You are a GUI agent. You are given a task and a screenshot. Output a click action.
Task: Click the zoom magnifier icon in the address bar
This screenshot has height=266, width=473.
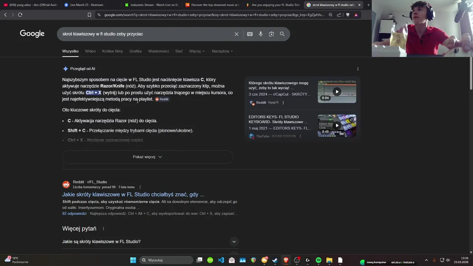tap(330, 15)
